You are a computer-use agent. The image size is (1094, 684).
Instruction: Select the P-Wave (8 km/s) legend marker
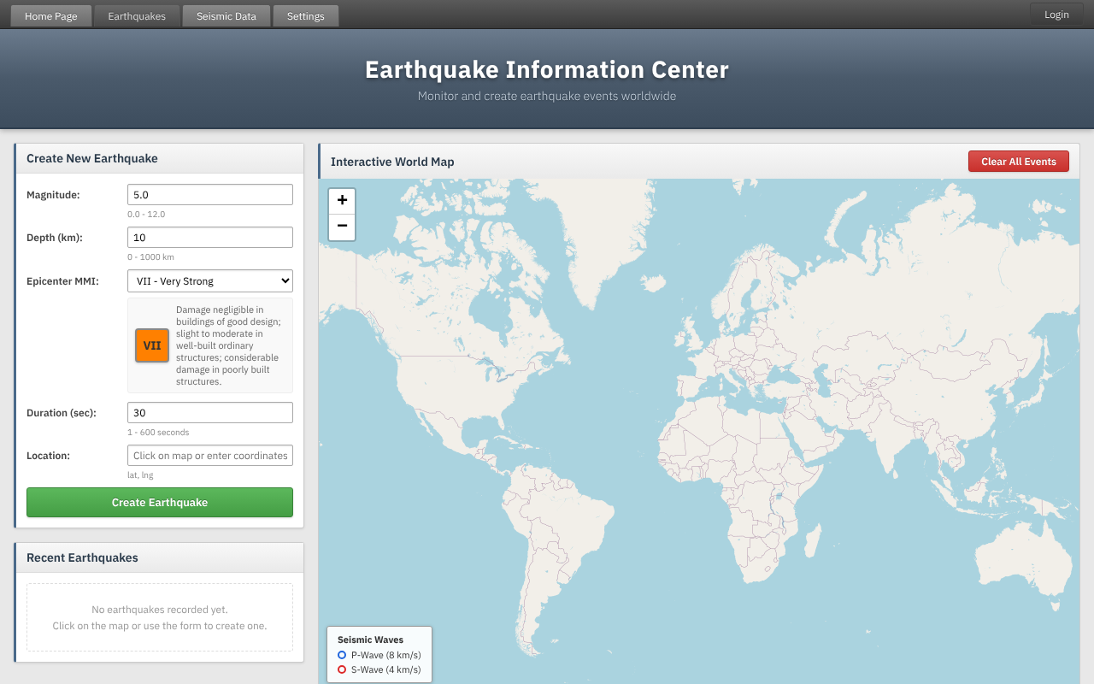click(343, 654)
